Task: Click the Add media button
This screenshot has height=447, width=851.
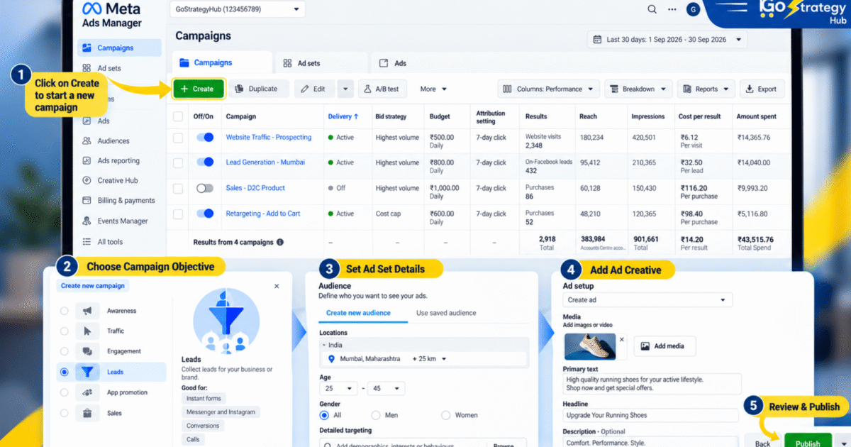Action: point(664,346)
